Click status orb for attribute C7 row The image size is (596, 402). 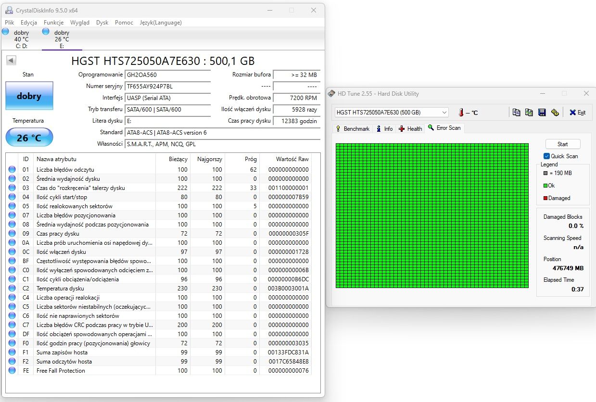[x=12, y=325]
